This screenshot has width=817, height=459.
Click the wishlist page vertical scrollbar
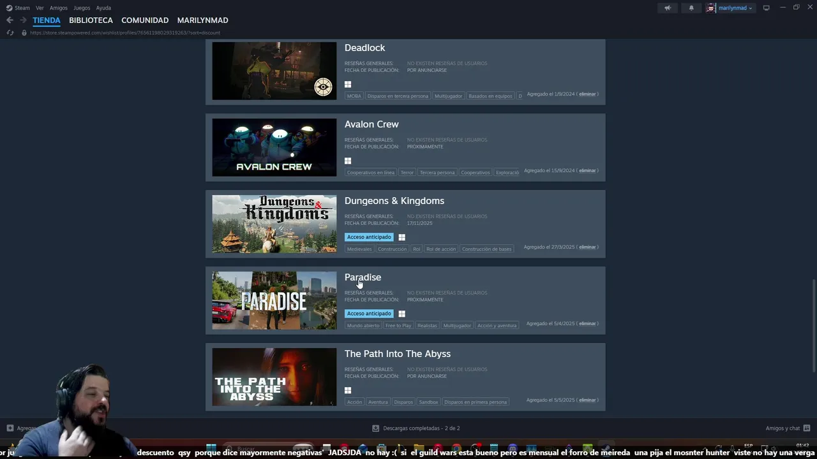[x=813, y=325]
